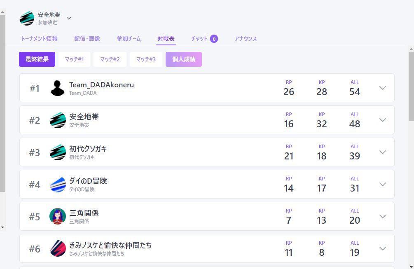Click the rank label #1
The height and width of the screenshot is (269, 414).
(35, 89)
